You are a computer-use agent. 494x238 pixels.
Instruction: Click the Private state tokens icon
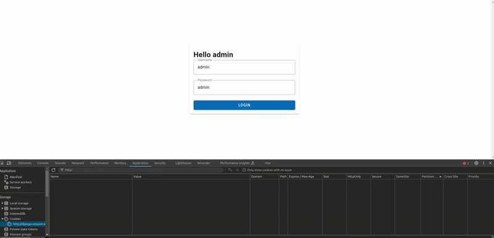[6, 229]
